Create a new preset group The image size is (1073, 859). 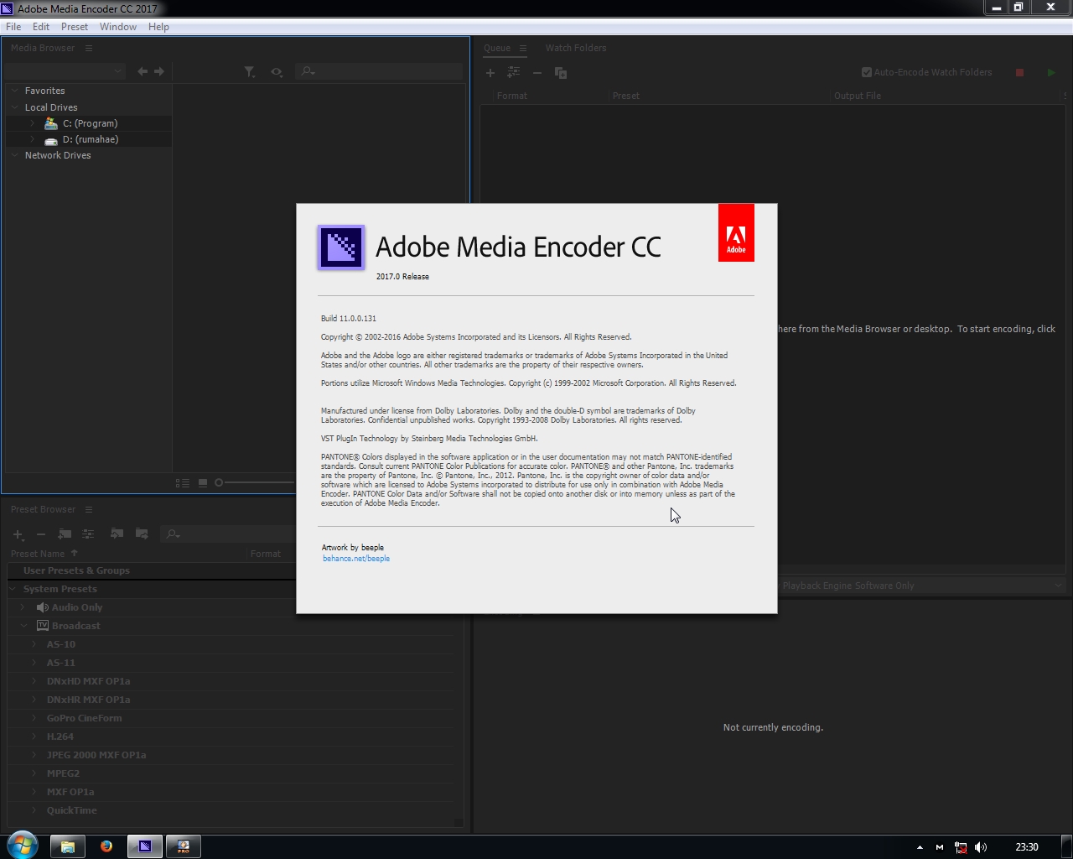65,534
